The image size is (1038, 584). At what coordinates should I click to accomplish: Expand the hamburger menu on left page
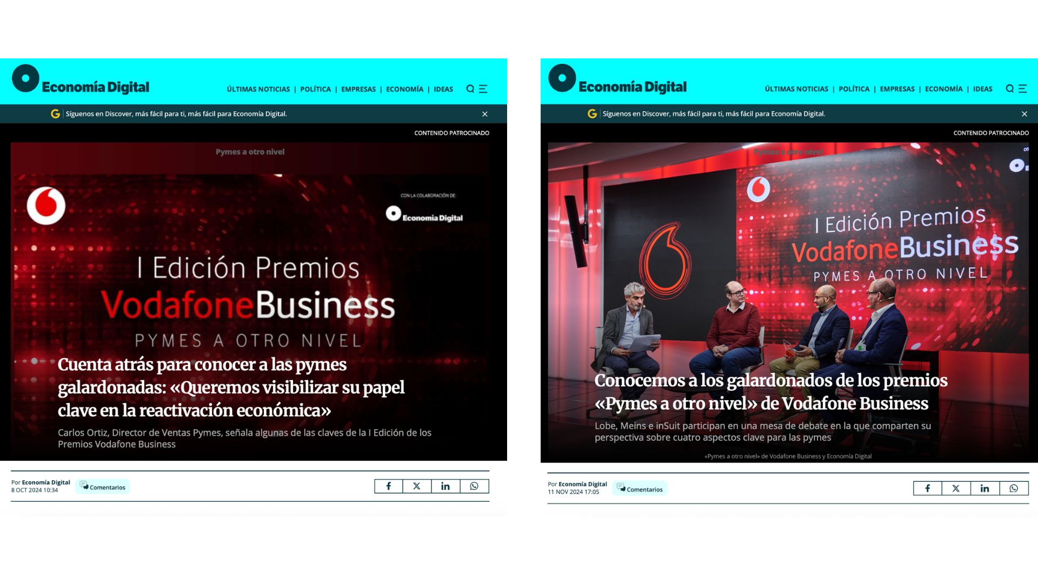point(483,89)
